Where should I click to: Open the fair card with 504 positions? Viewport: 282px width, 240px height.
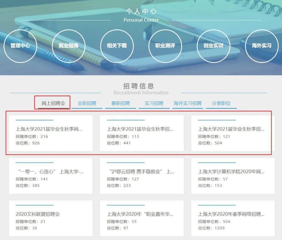[x=233, y=133]
